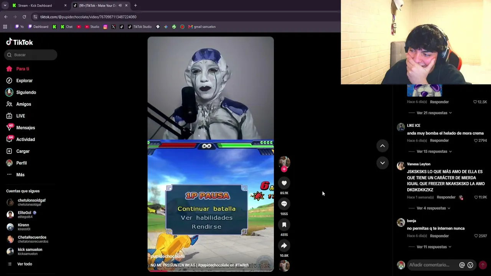491x276 pixels.
Task: Expand the Más sidebar menu
Action: coord(15,175)
